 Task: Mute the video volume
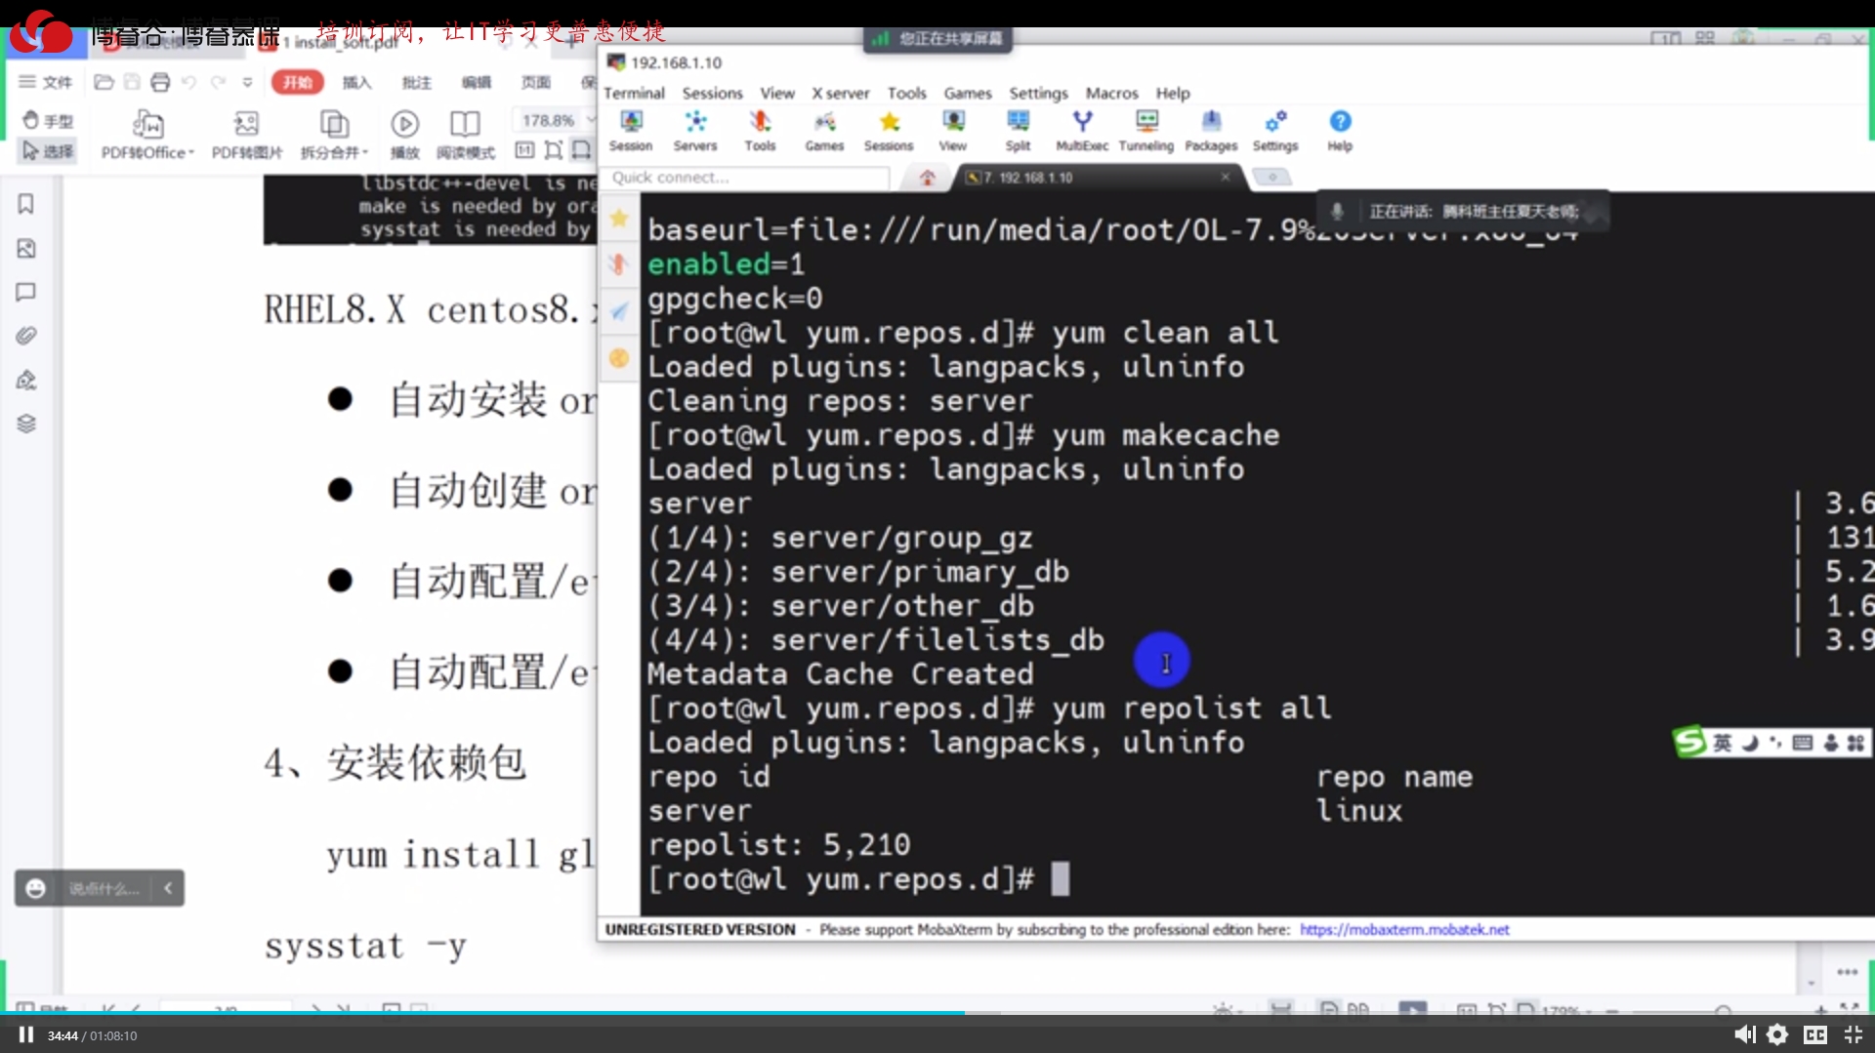(1743, 1034)
